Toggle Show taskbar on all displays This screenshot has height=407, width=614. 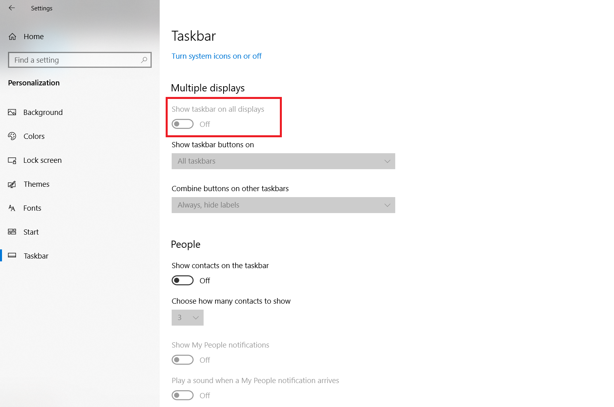182,124
